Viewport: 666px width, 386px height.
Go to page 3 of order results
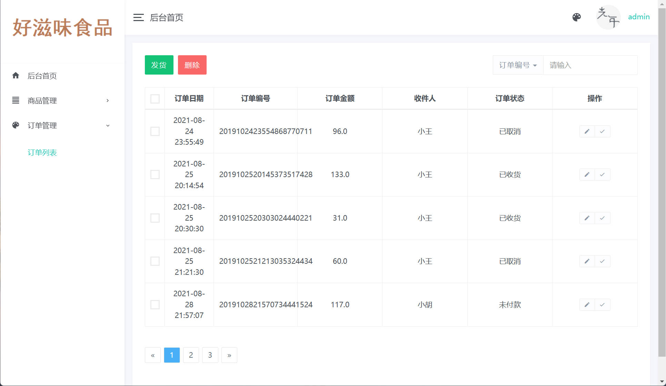(210, 355)
